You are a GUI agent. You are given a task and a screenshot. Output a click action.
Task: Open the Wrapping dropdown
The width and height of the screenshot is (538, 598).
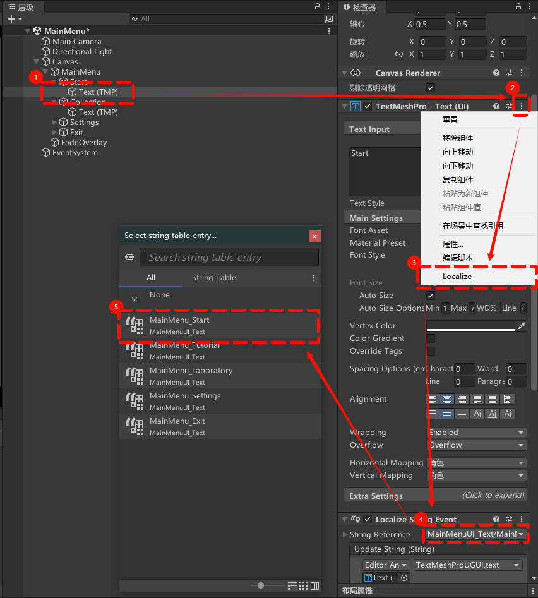tap(476, 432)
